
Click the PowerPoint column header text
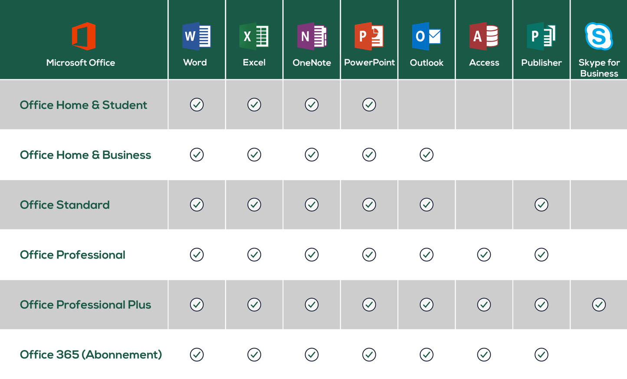369,62
